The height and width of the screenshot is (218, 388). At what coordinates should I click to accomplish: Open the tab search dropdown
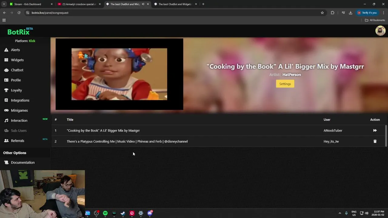tap(4, 4)
